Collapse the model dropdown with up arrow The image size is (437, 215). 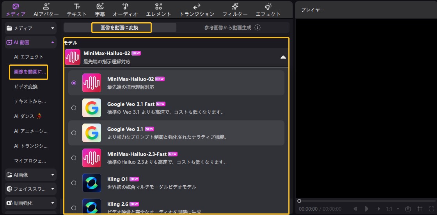(x=283, y=57)
